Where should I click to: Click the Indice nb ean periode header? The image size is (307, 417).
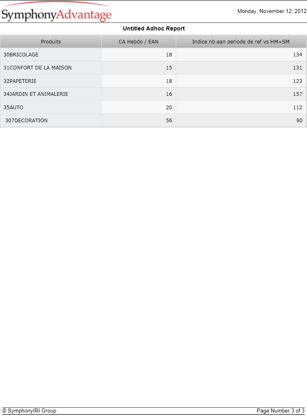coord(241,41)
